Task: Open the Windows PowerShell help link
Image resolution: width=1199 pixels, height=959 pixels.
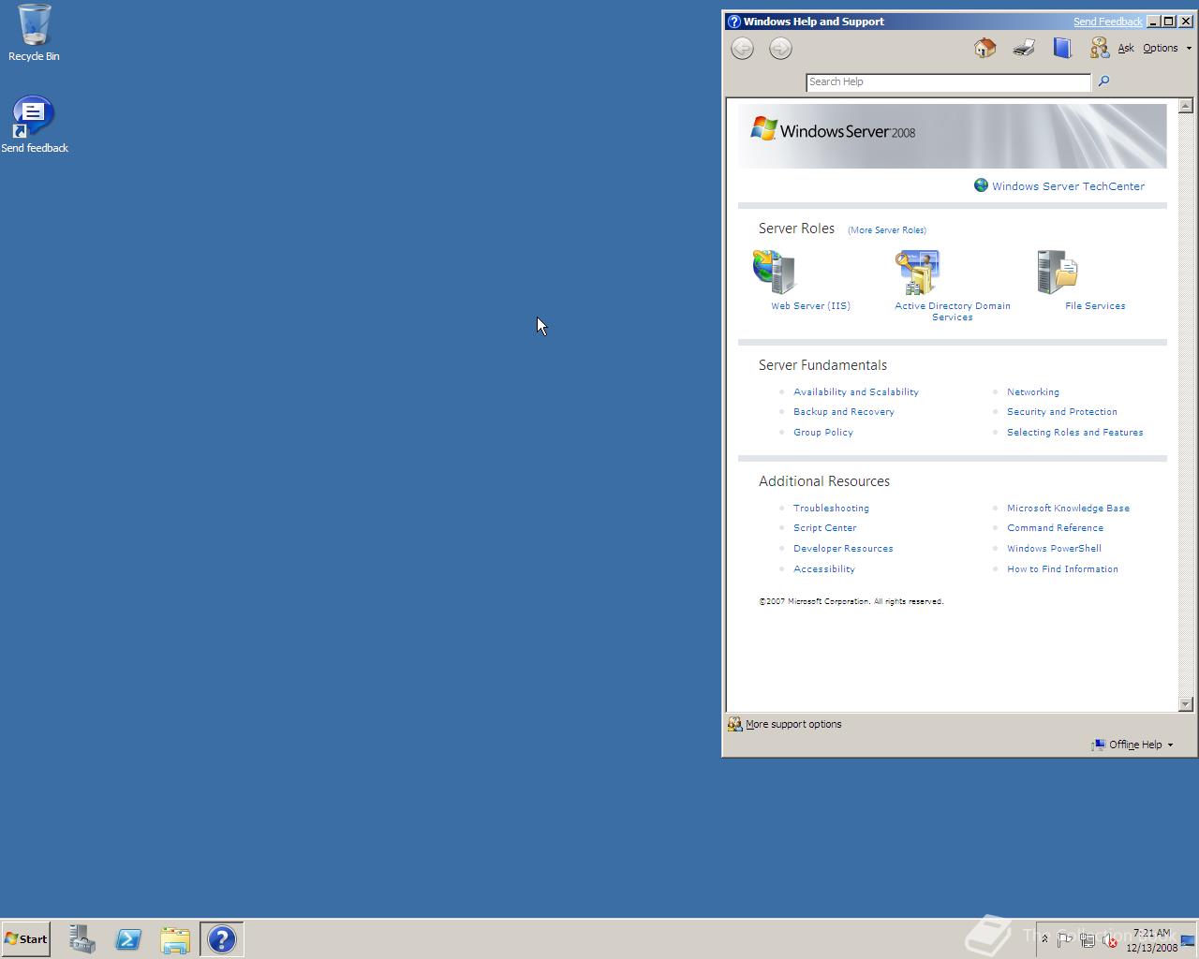Action: pyautogui.click(x=1054, y=549)
